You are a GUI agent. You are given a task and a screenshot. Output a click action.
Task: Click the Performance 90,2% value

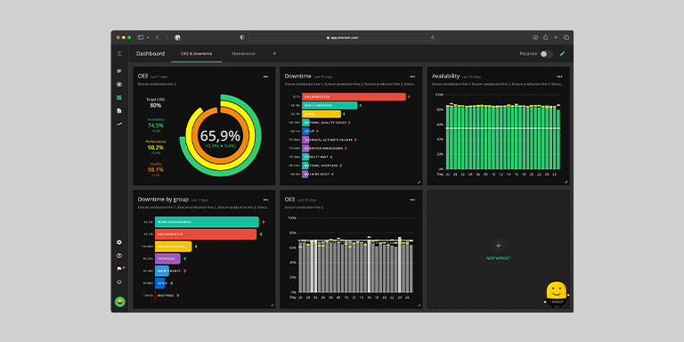tap(155, 148)
